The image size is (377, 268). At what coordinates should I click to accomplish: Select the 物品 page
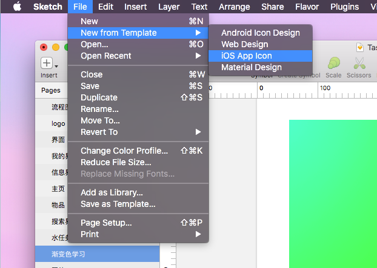click(x=52, y=205)
